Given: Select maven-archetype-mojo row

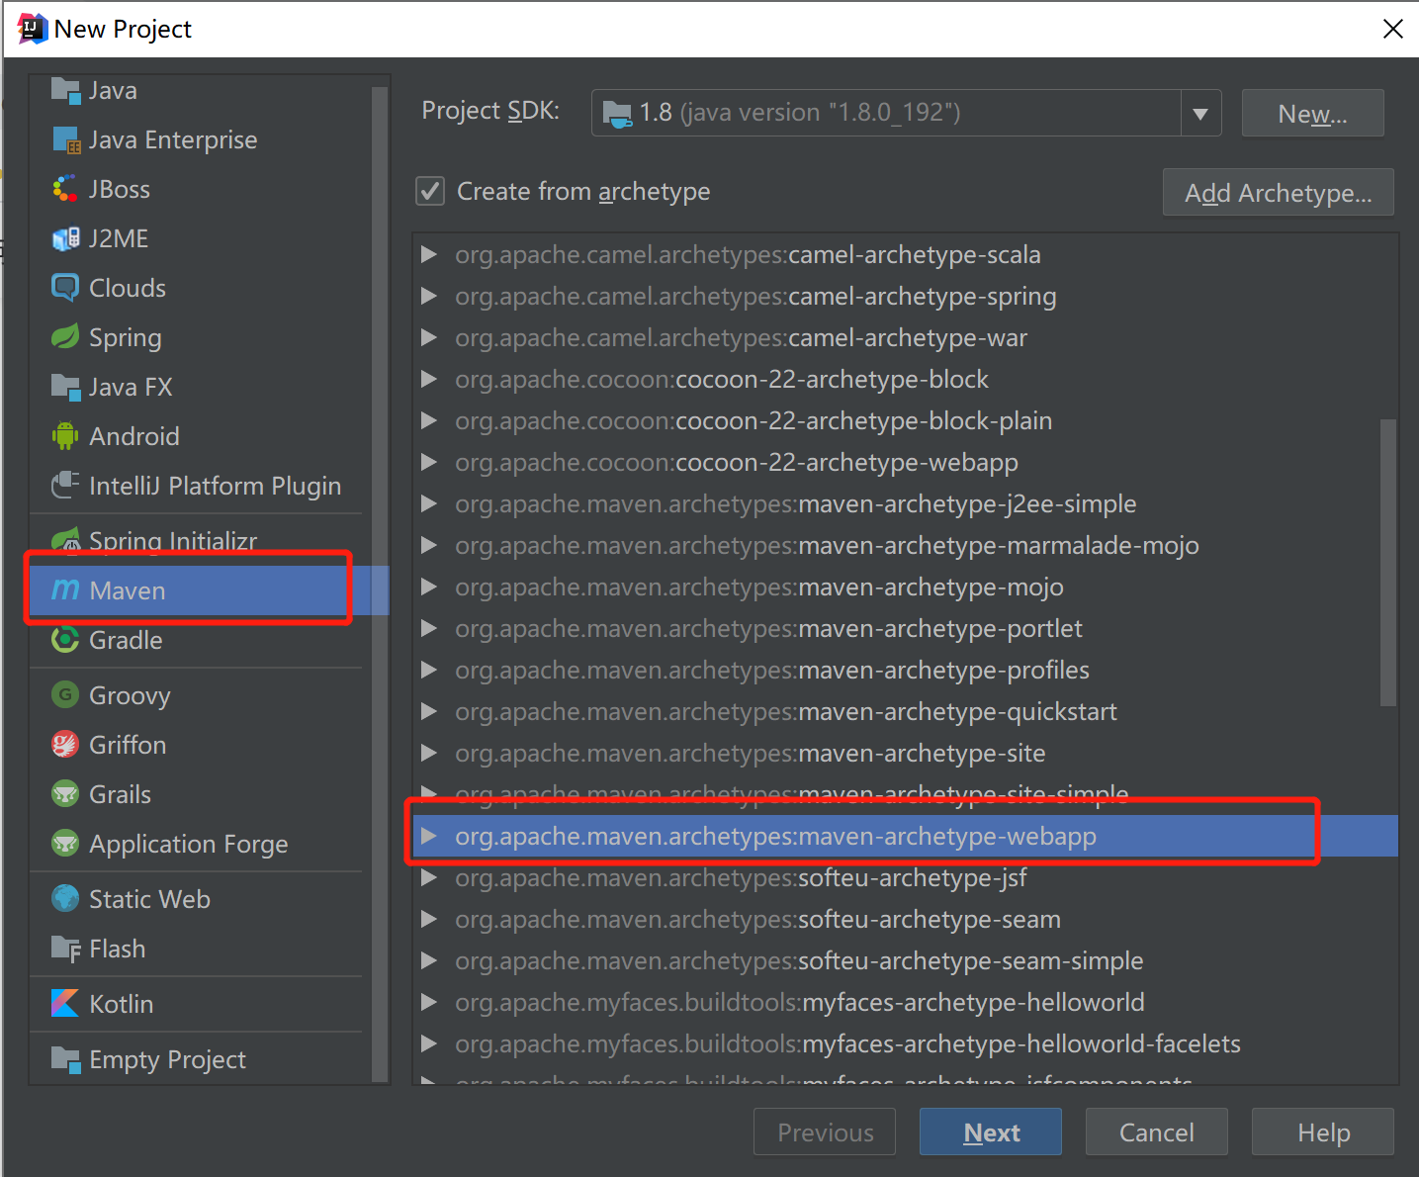Looking at the screenshot, I should coord(905,587).
